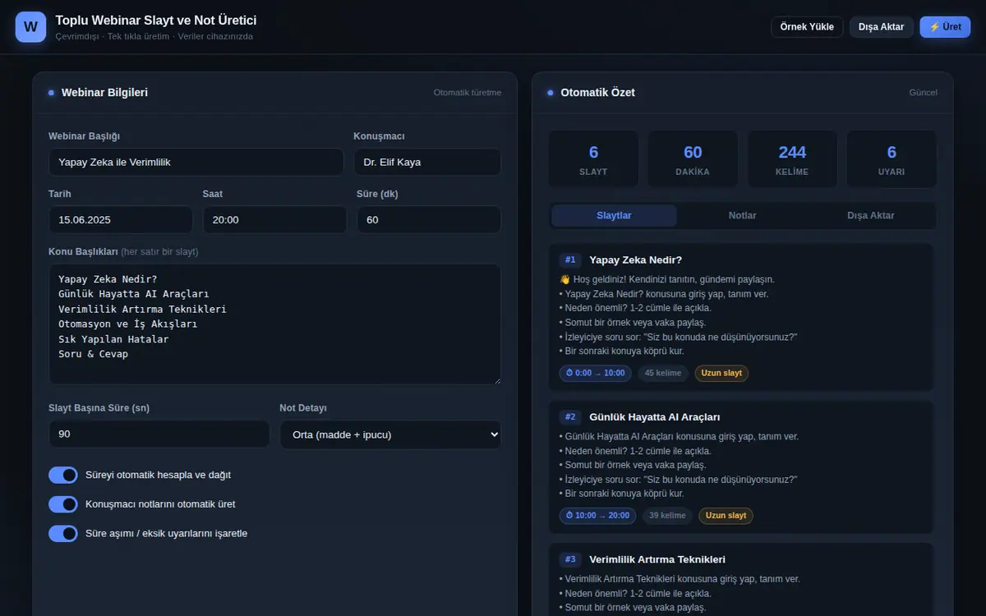Click the #3 slide number badge
The image size is (986, 616).
tap(570, 559)
